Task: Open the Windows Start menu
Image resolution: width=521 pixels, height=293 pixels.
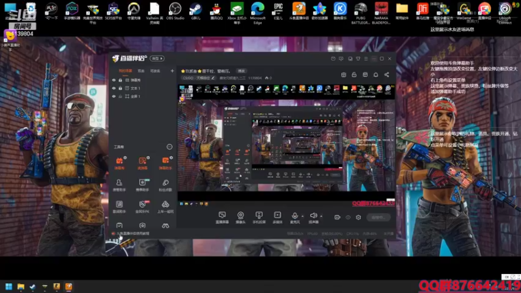Action: pos(8,286)
